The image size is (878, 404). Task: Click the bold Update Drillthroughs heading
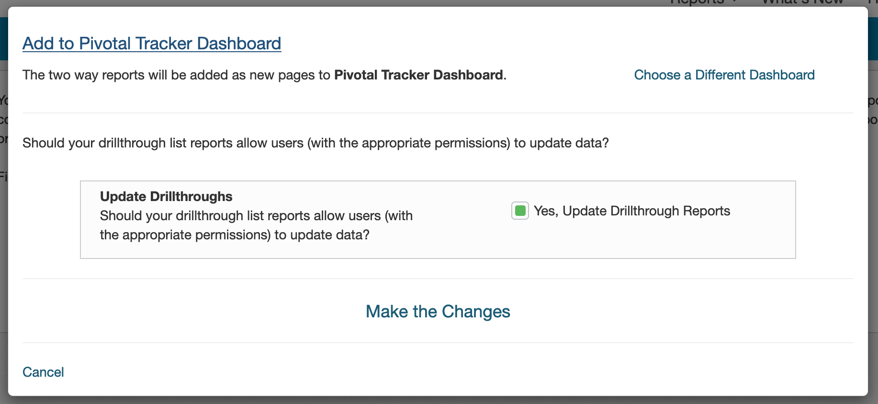(x=166, y=197)
